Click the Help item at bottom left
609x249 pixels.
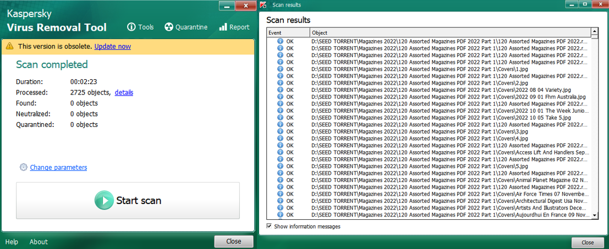coord(12,242)
